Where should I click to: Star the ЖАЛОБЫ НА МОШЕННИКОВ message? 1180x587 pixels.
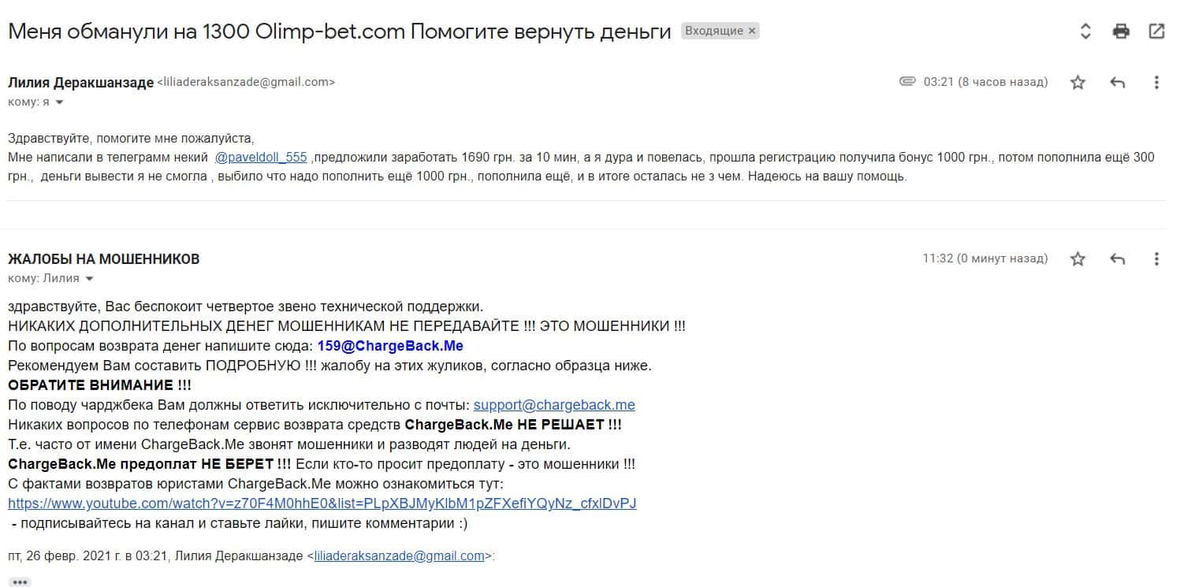(x=1078, y=258)
